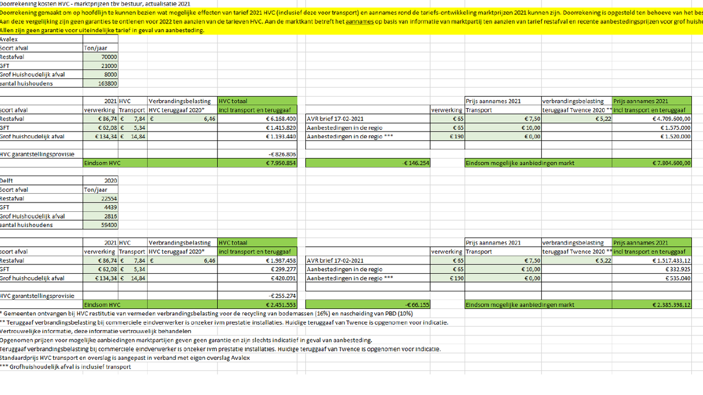The width and height of the screenshot is (703, 395).
Task: Select the difference cell "-€ 66.155"
Action: (x=367, y=304)
